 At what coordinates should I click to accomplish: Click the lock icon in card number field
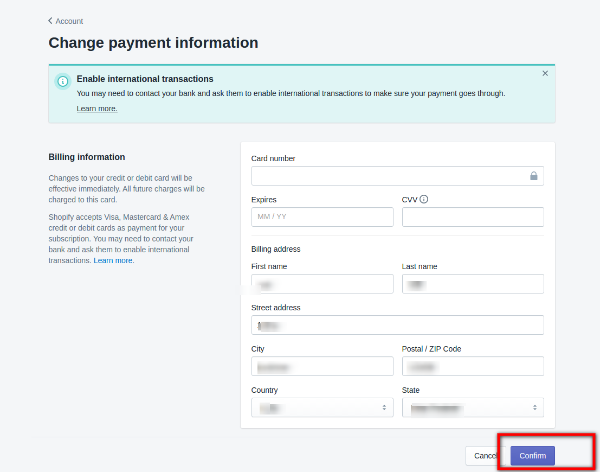[x=533, y=176]
